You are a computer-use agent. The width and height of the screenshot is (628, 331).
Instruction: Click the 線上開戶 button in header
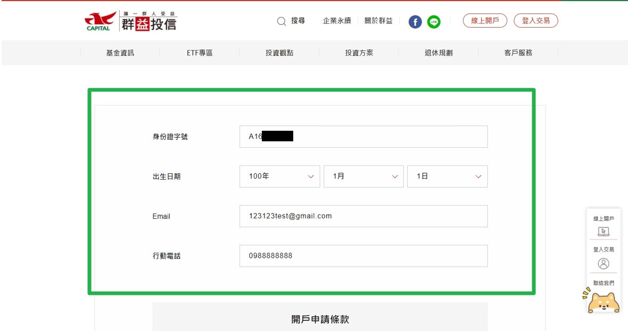coord(485,21)
